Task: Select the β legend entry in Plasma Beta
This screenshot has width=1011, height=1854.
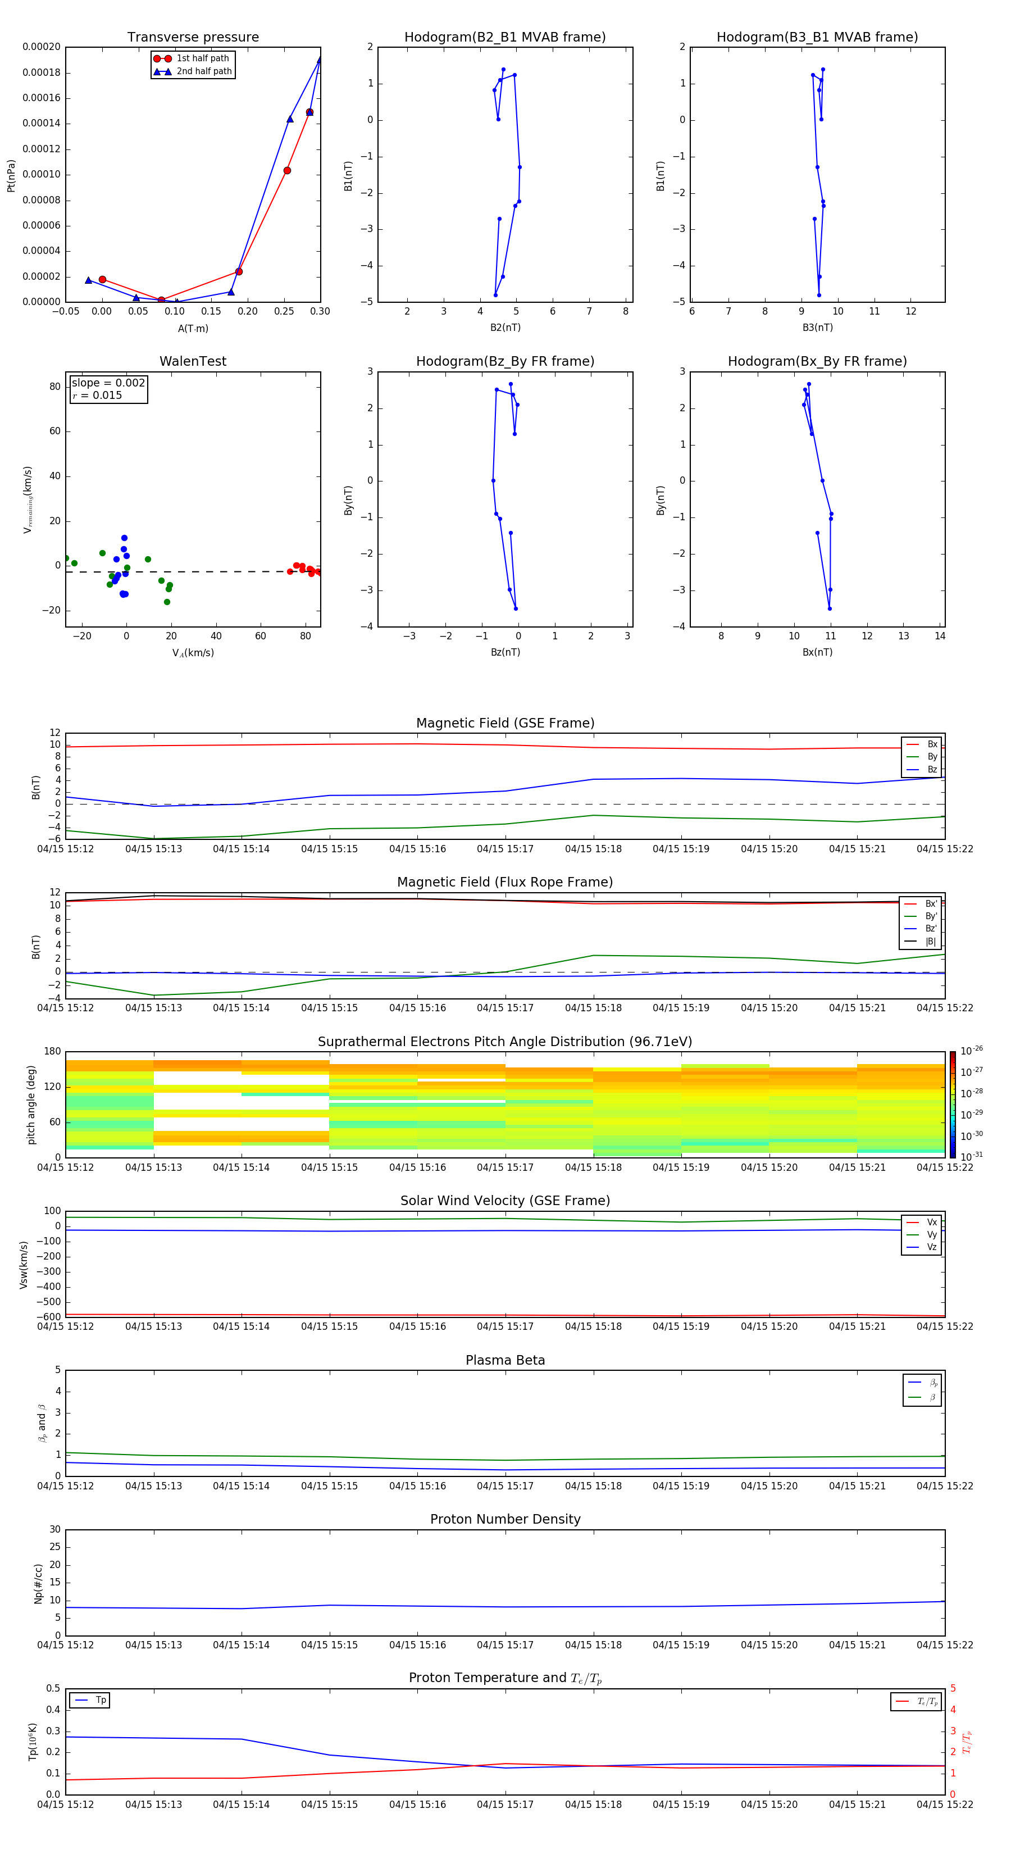Action: [922, 1397]
